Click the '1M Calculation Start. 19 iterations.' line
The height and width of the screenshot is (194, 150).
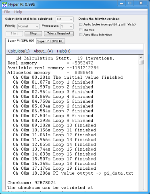point(65,58)
